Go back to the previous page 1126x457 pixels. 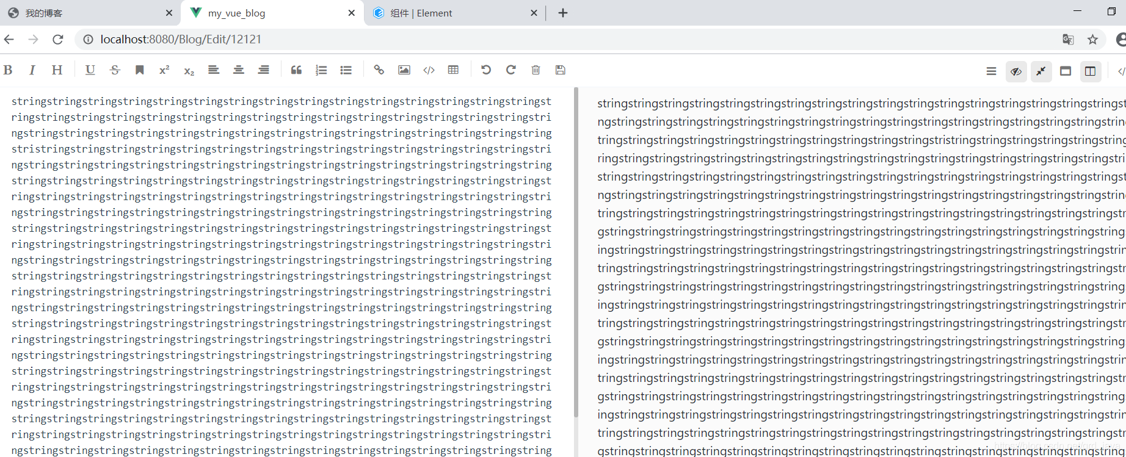coord(9,39)
